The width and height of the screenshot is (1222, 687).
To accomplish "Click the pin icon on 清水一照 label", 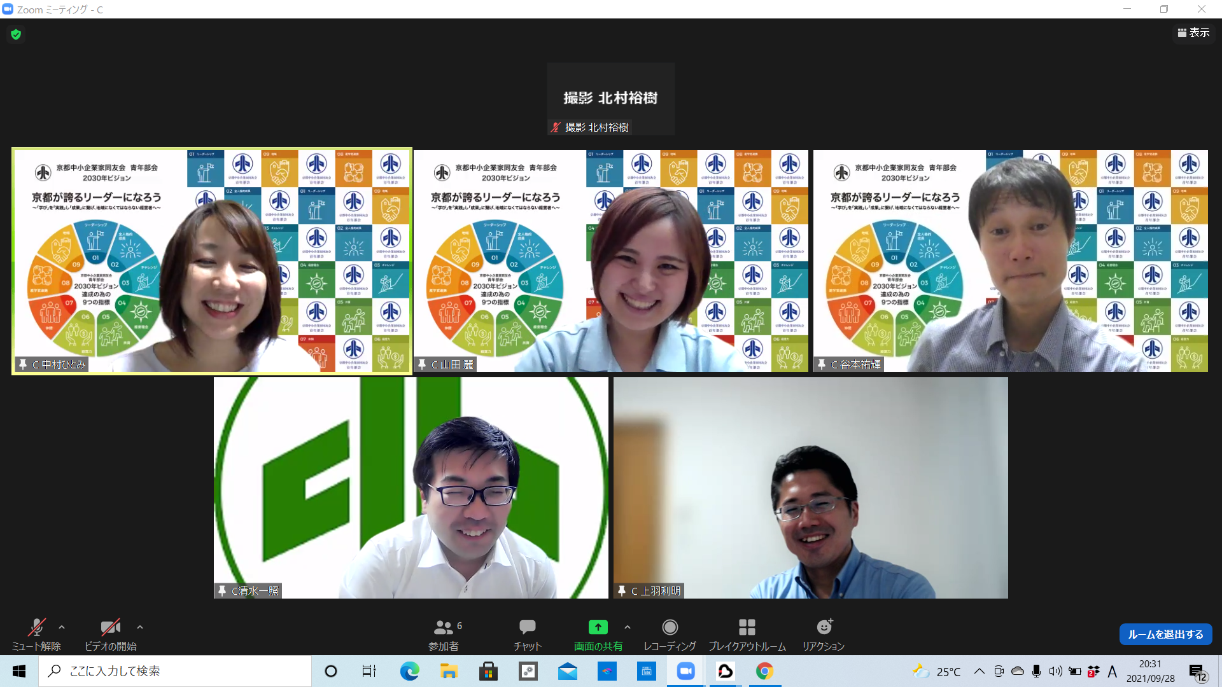I will [x=221, y=591].
